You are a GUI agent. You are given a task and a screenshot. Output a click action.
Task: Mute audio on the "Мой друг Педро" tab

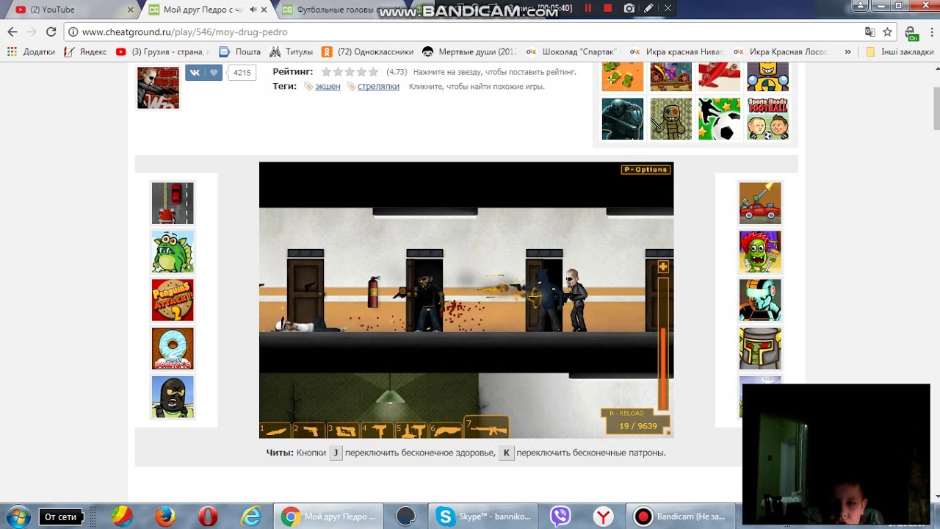[x=253, y=10]
